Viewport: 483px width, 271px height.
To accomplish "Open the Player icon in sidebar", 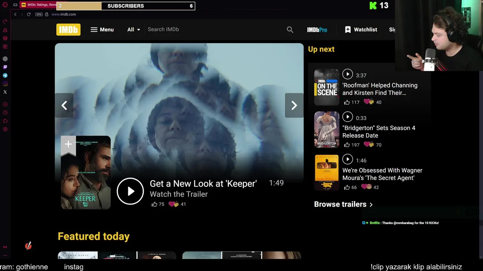I will coord(5,104).
